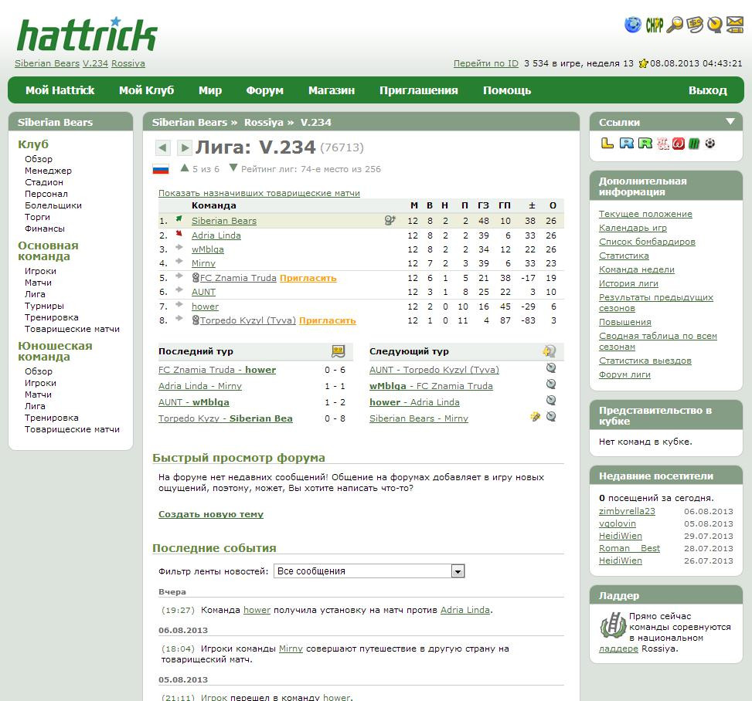
Task: Open the news filter Все сообщения dropdown
Action: [x=369, y=571]
